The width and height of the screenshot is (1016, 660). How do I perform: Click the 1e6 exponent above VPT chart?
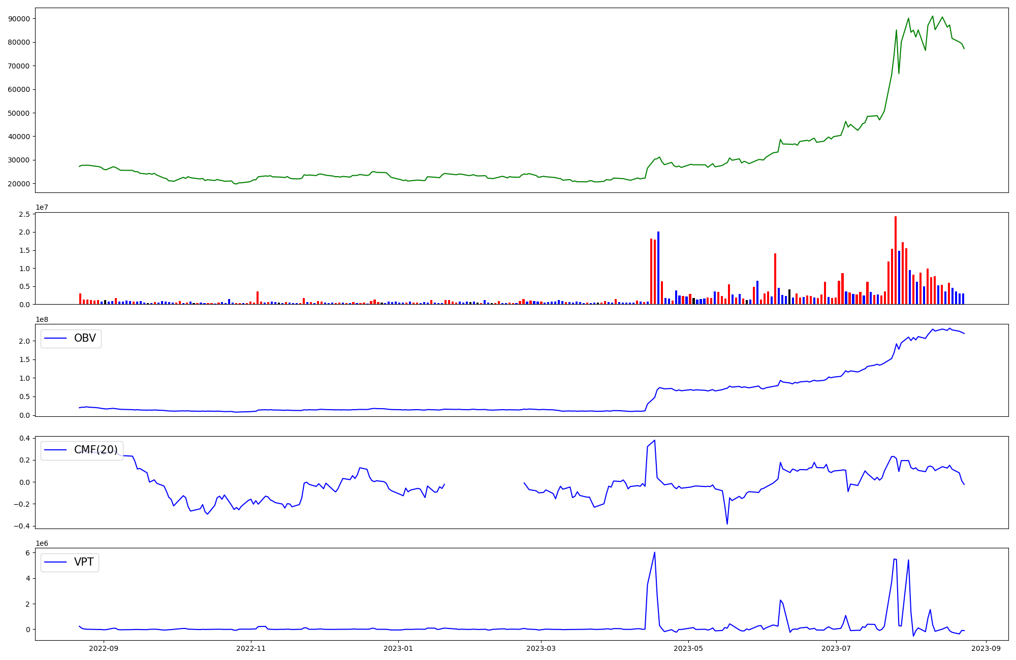click(43, 543)
